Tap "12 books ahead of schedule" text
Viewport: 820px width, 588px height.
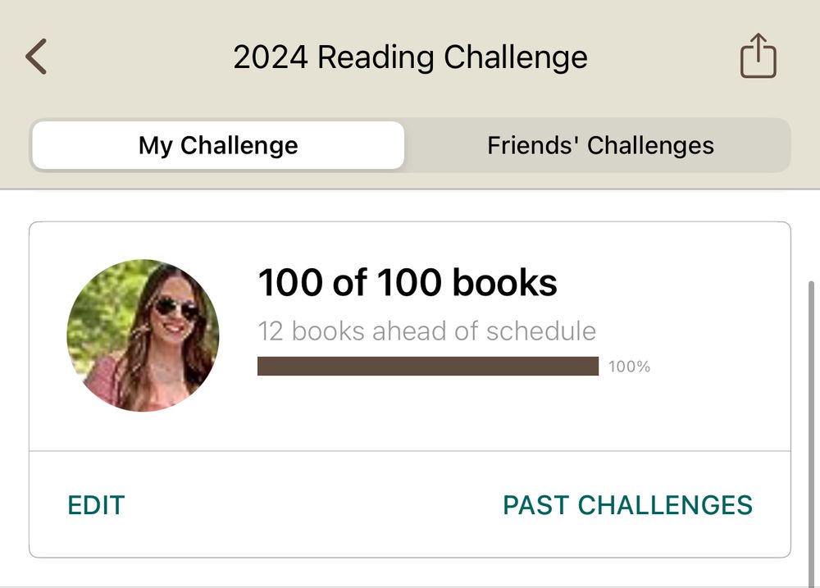click(426, 331)
